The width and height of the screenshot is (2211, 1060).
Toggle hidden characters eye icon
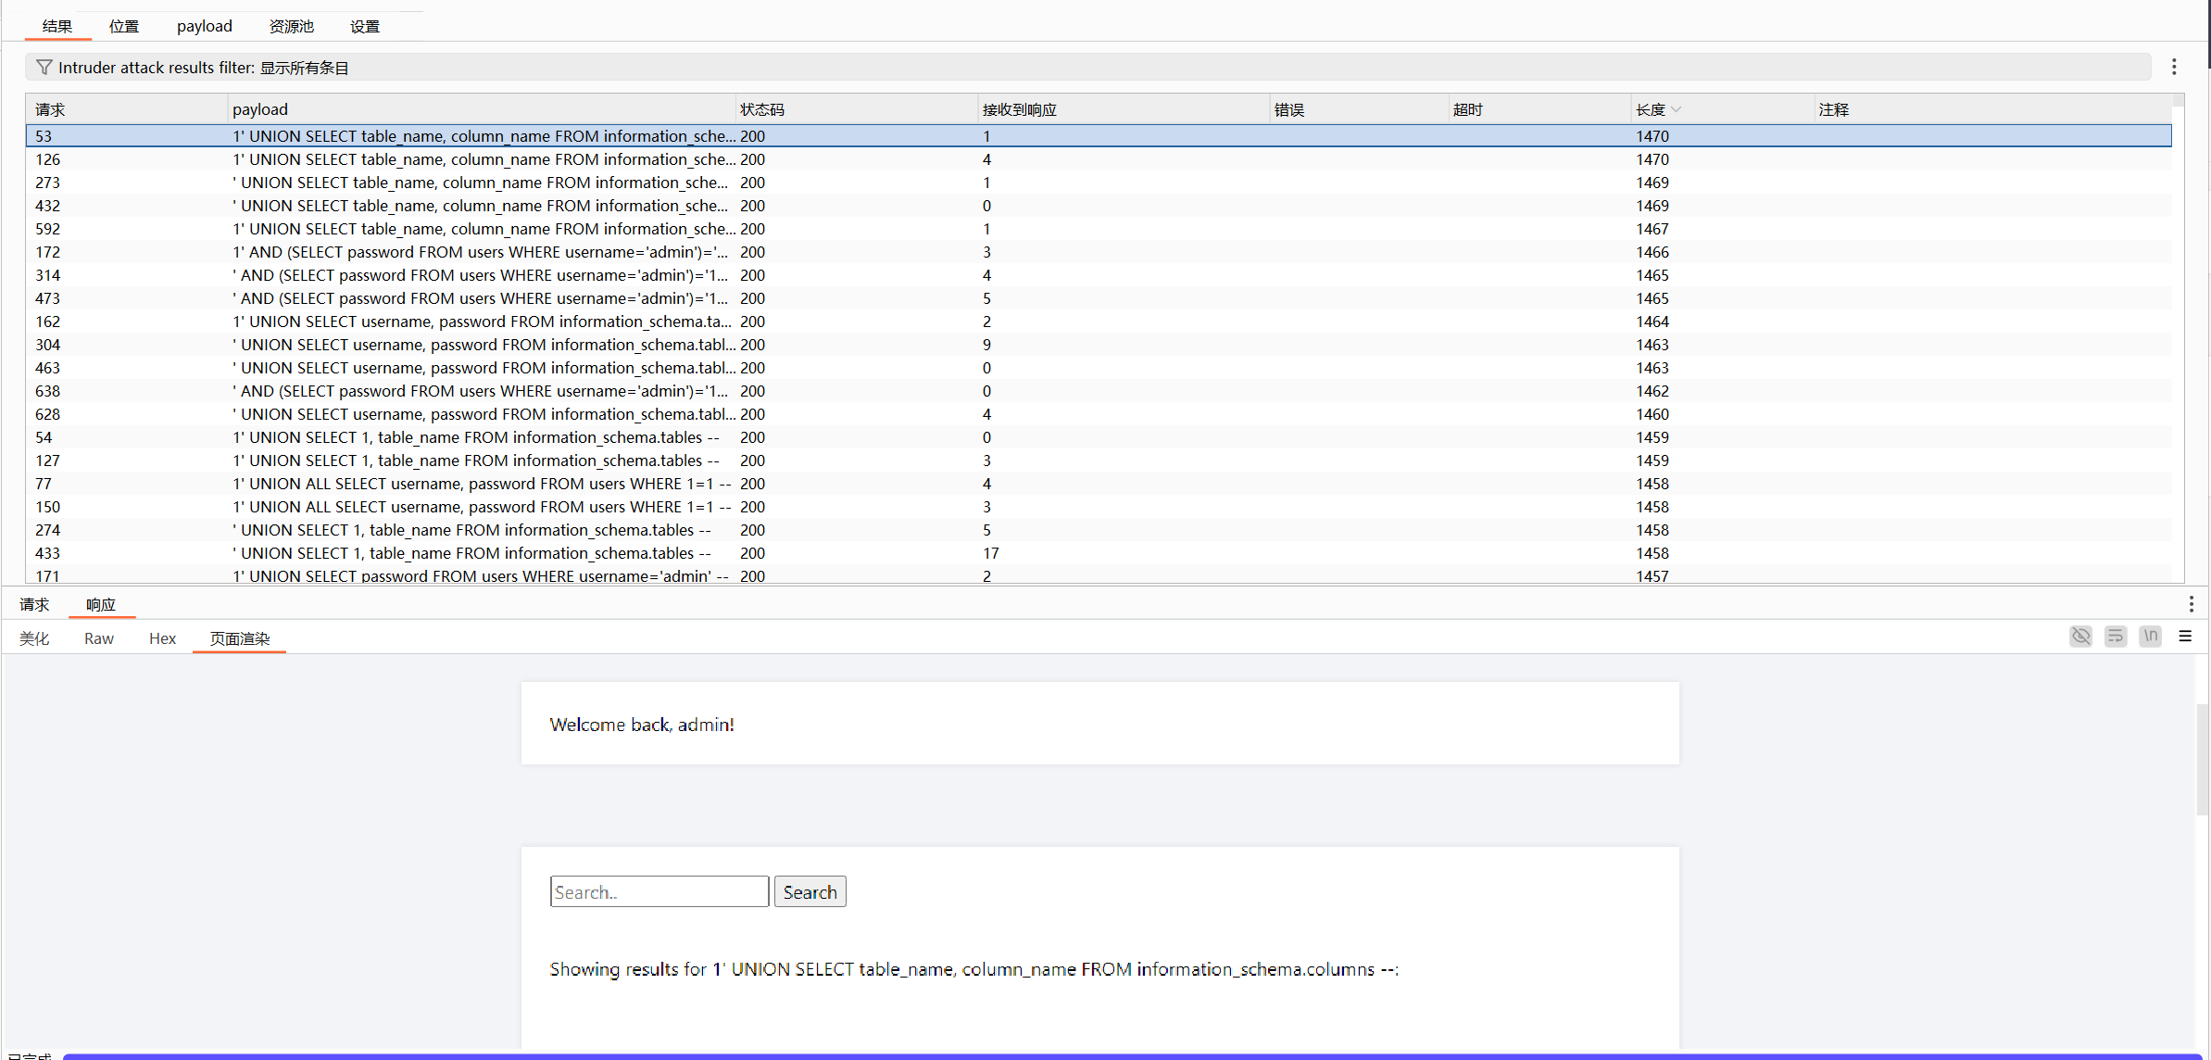2080,637
